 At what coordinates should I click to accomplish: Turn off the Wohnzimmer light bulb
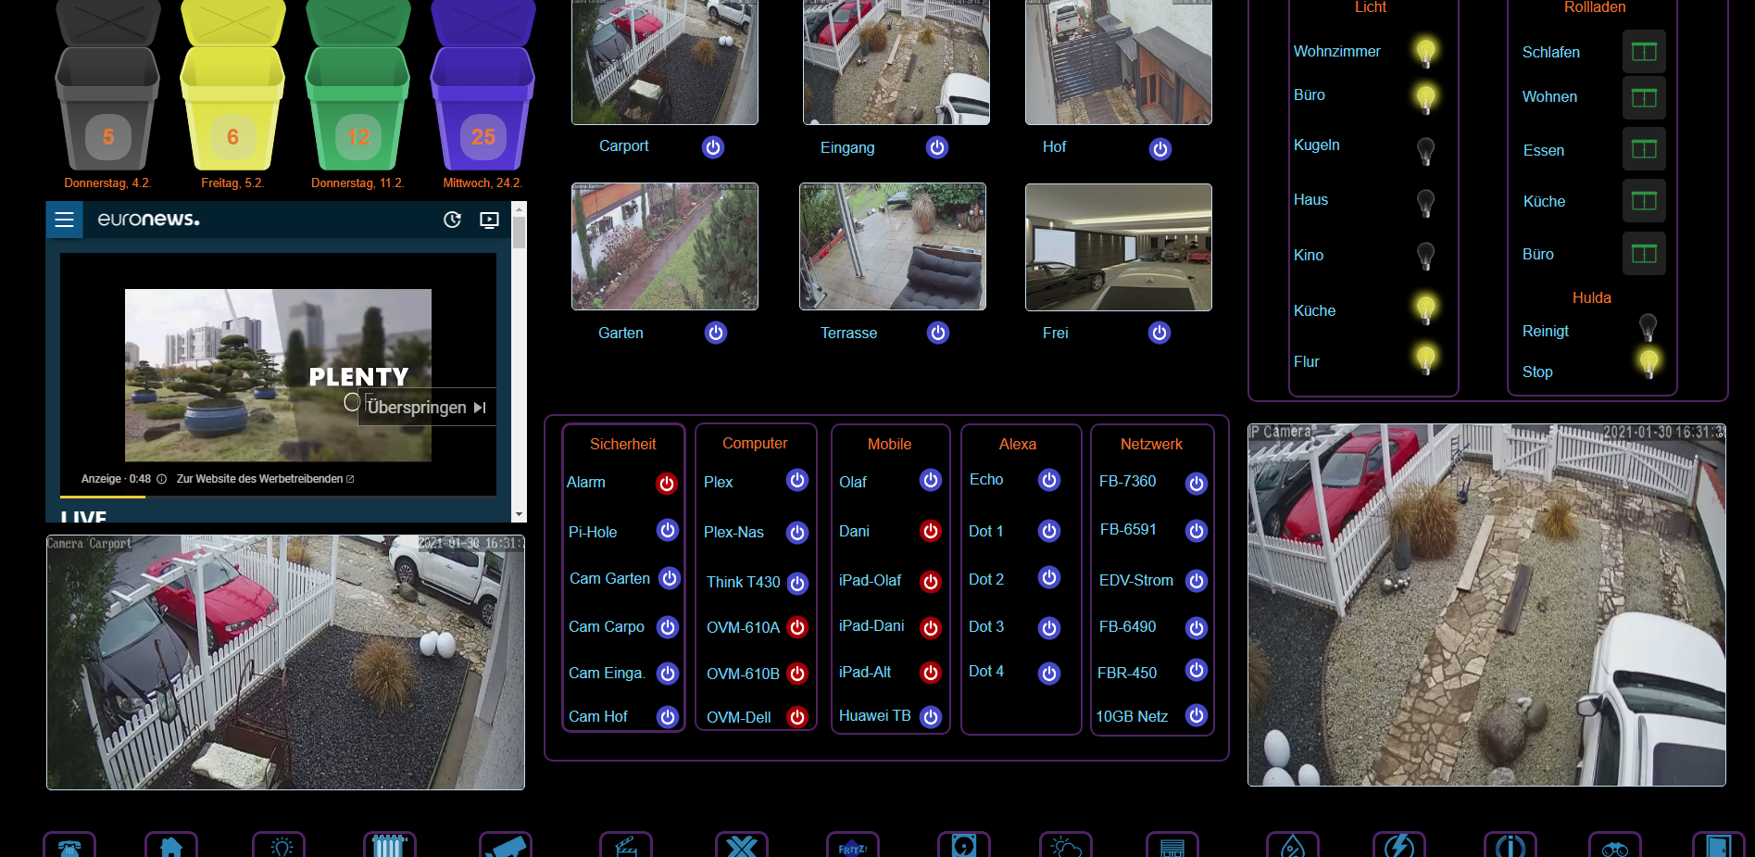1426,52
